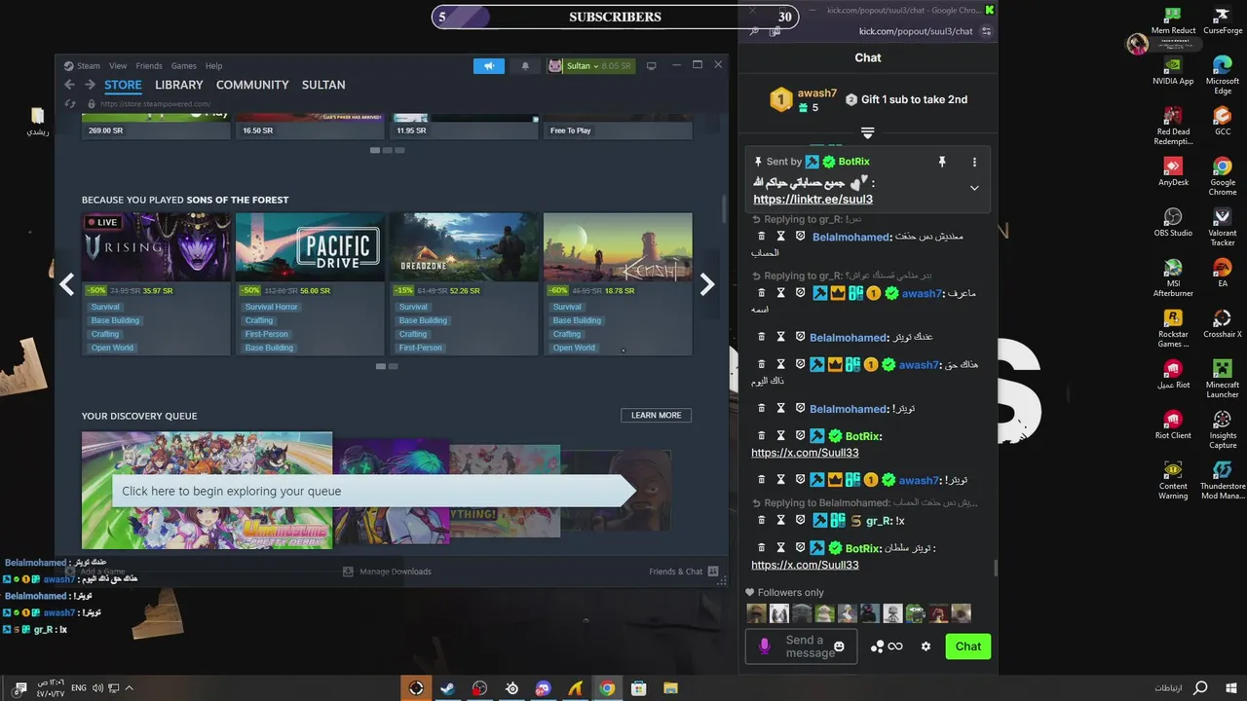This screenshot has width=1247, height=701.
Task: Open Rockstar Games desktop shortcut
Action: (1174, 327)
